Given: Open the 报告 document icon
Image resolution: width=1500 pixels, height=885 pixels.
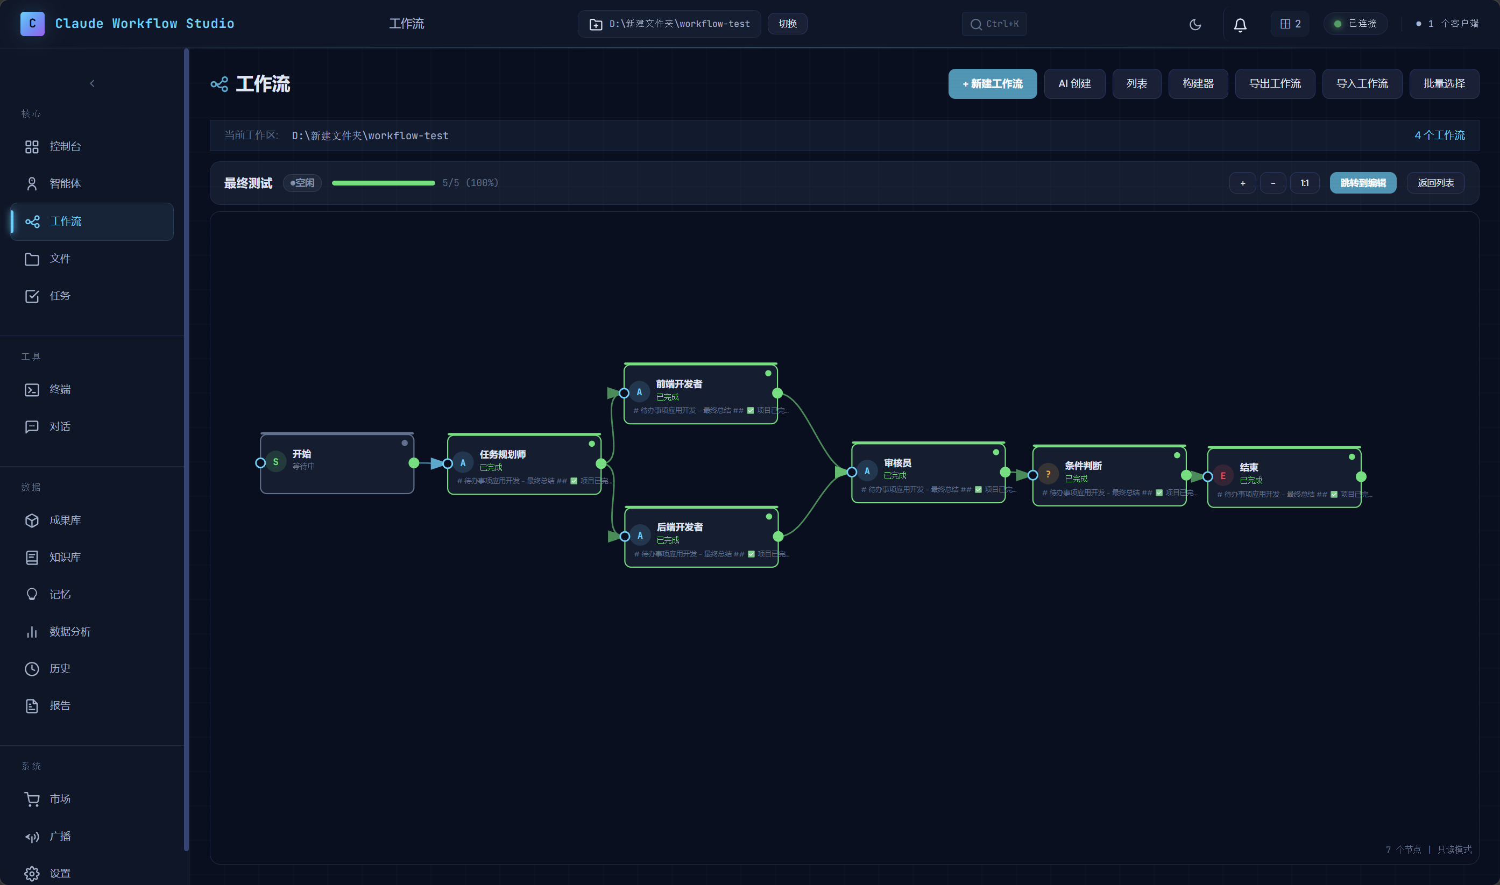Looking at the screenshot, I should [32, 705].
